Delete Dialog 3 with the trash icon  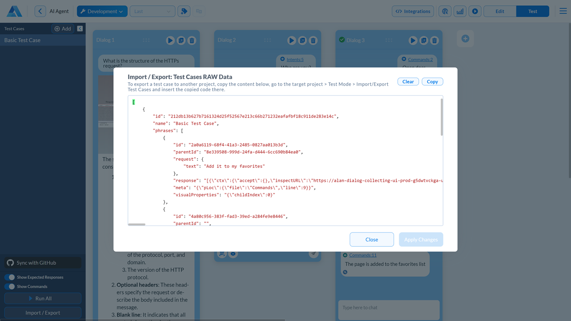point(434,40)
